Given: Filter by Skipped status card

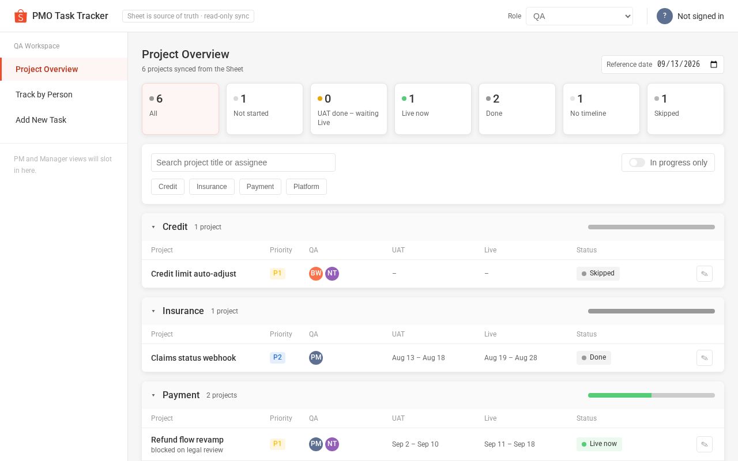Looking at the screenshot, I should tap(686, 109).
